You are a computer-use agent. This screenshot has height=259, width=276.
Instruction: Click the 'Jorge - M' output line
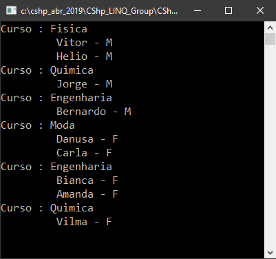coord(85,84)
